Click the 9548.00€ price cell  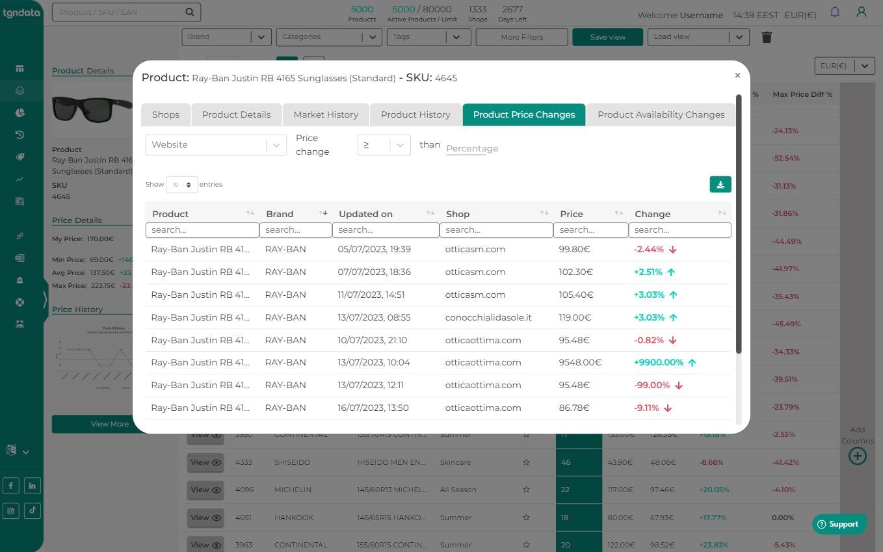(x=580, y=362)
